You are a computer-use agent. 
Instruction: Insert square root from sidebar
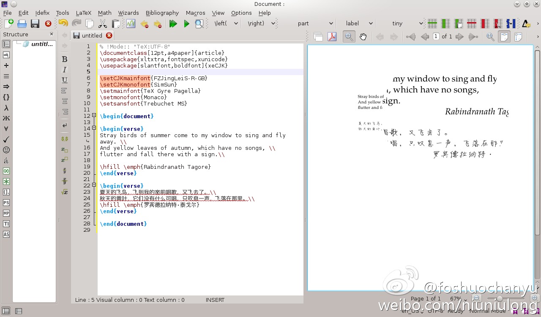[65, 192]
